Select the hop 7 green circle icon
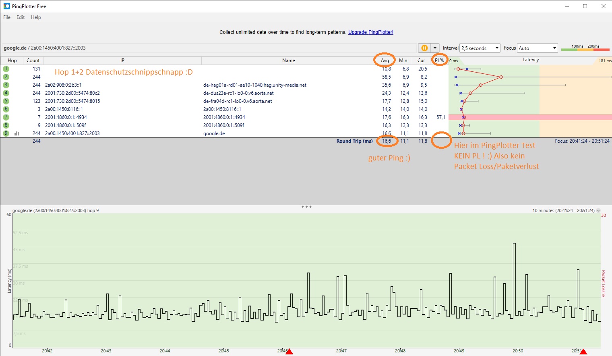The height and width of the screenshot is (356, 612). coord(6,117)
